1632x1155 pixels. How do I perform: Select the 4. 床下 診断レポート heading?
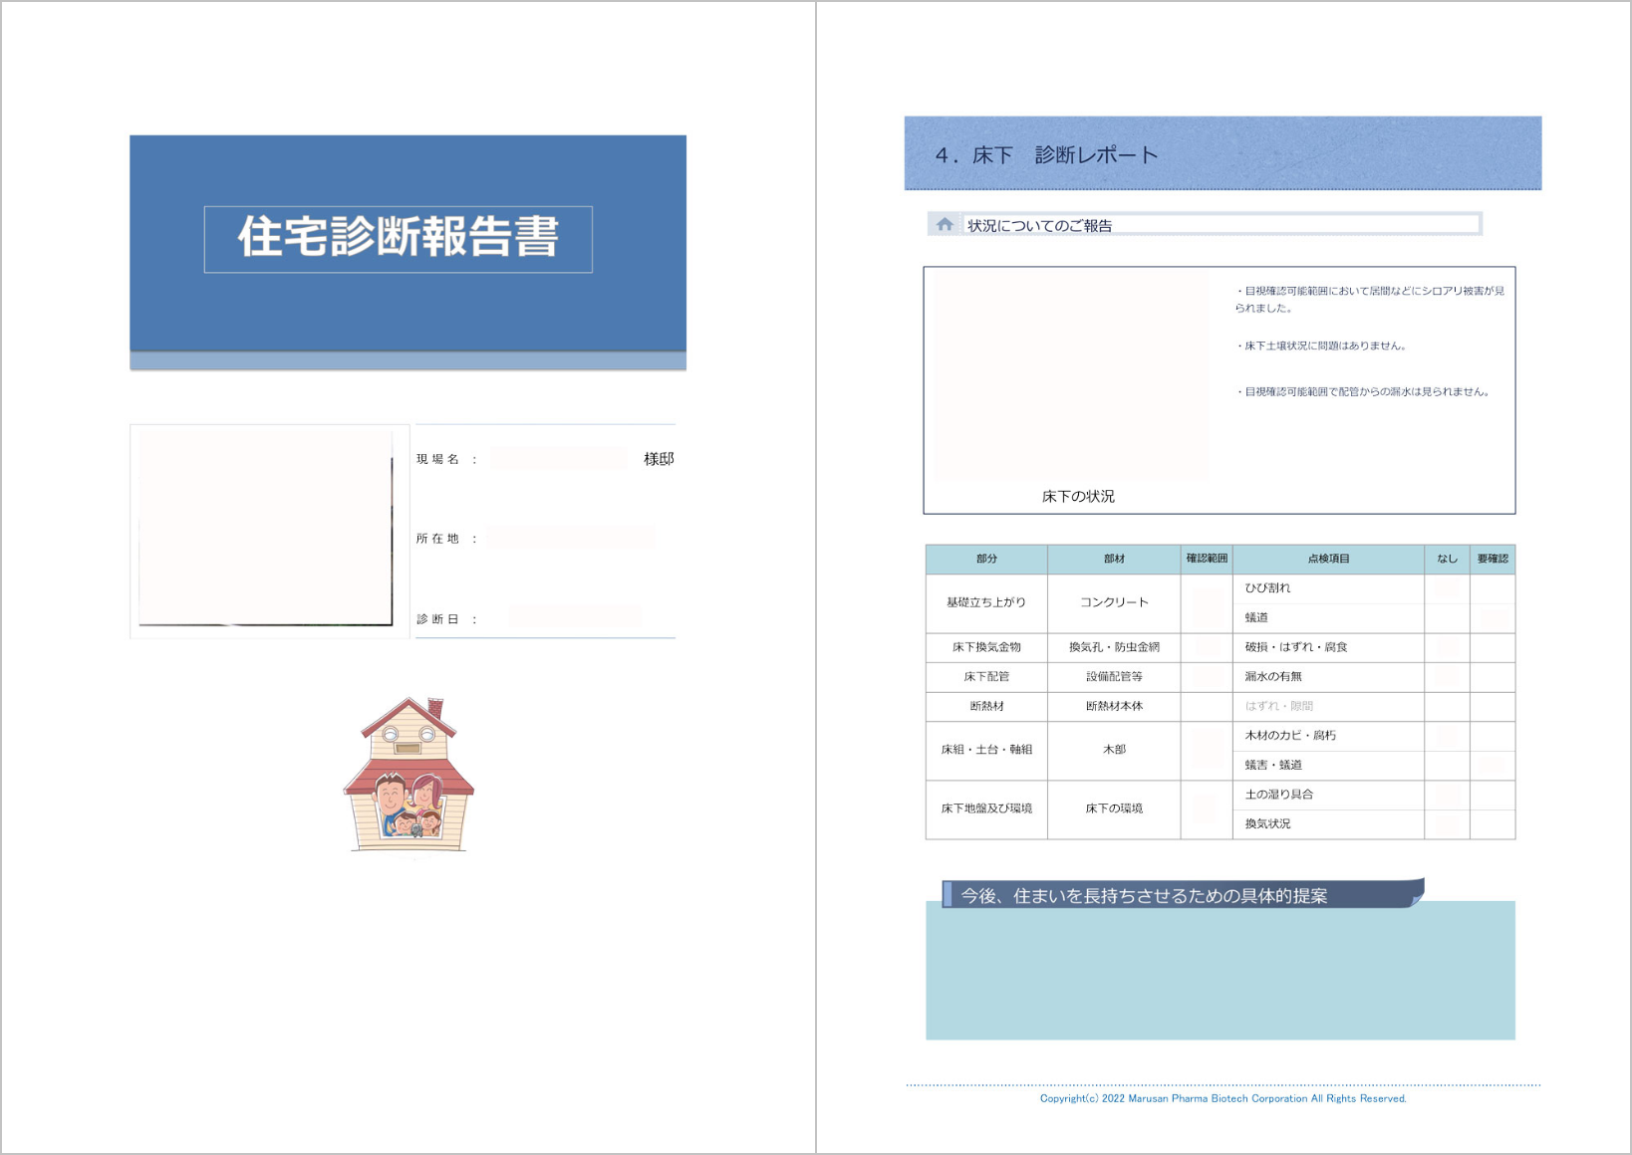click(1046, 155)
